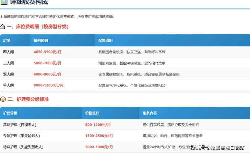Click the bar chart icon beside 详细收费构成
The width and height of the screenshot is (250, 153).
click(4, 2)
